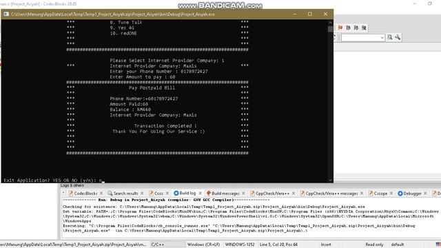The width and height of the screenshot is (441, 248).
Task: Click console window system icon in title bar
Action: pyautogui.click(x=6, y=14)
